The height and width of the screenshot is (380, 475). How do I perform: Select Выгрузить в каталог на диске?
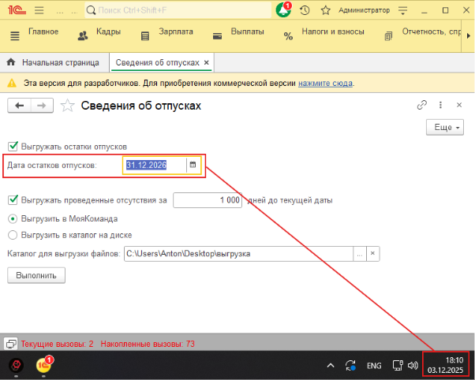[x=13, y=234]
